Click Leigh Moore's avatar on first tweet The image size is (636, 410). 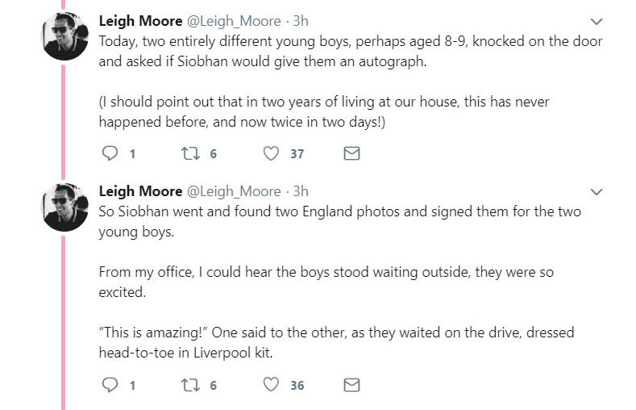click(x=64, y=36)
